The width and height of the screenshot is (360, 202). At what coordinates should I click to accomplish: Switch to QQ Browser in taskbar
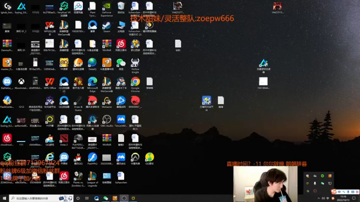pyautogui.click(x=96, y=198)
